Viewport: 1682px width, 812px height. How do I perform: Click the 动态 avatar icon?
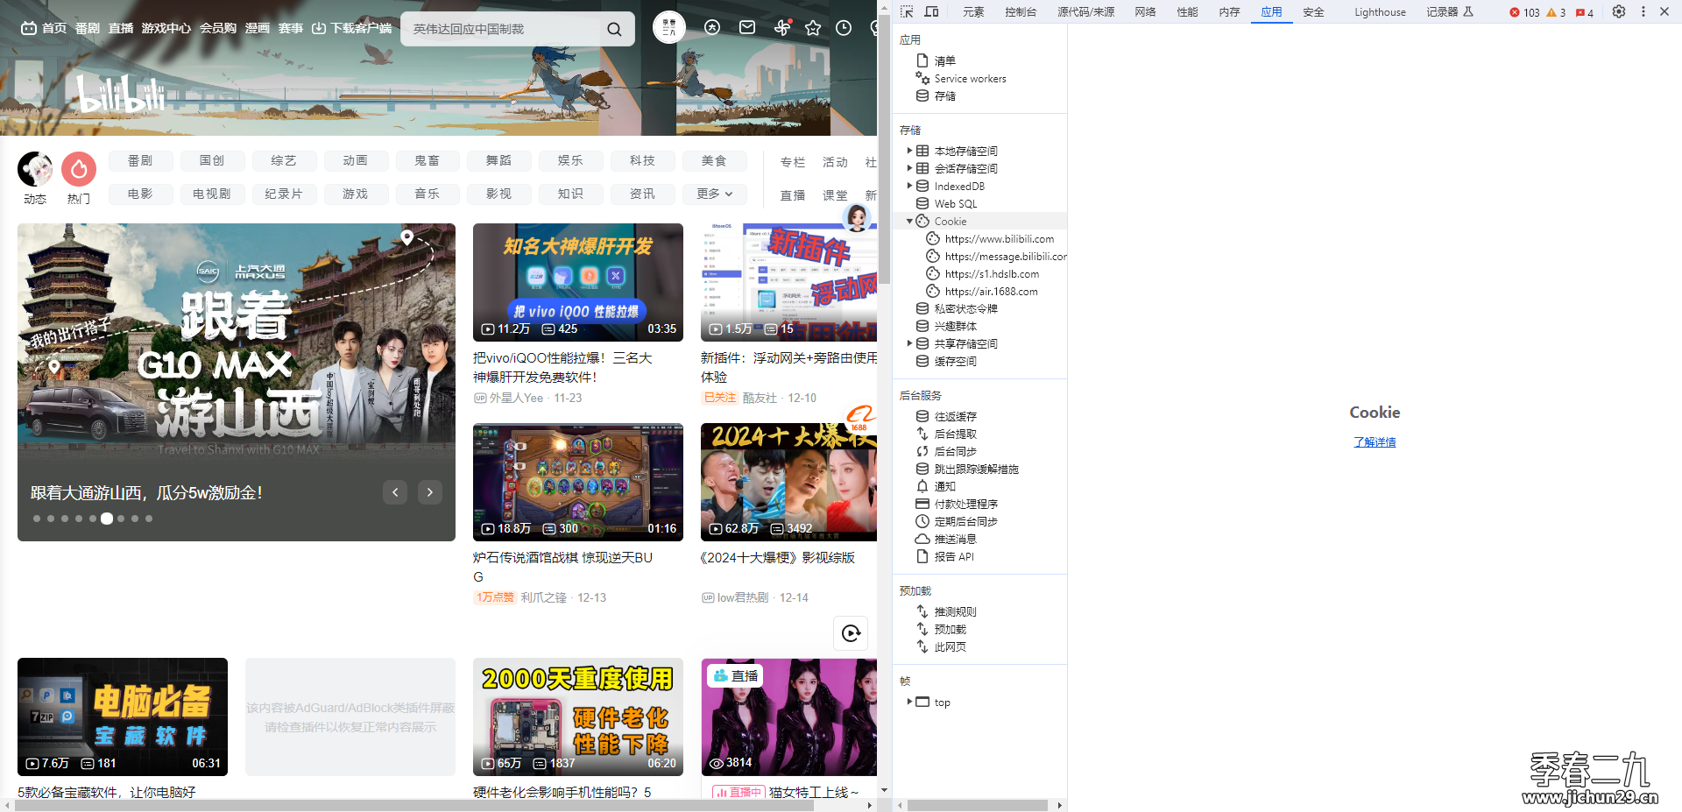35,169
